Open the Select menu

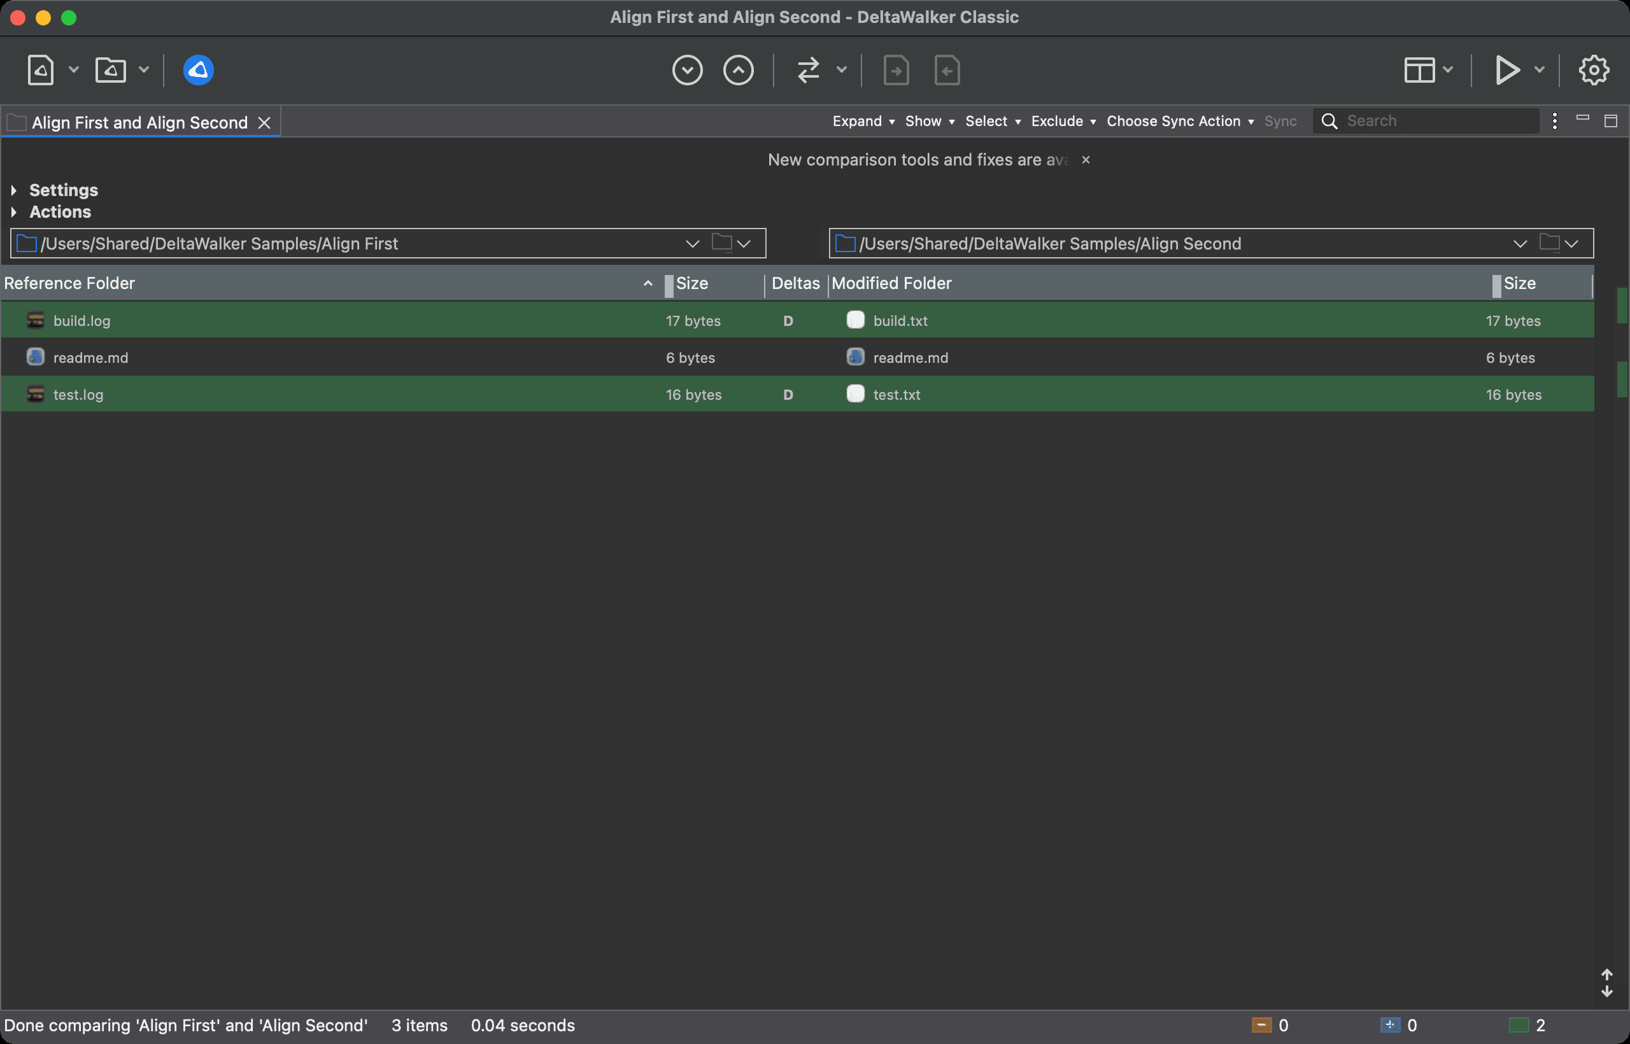993,122
